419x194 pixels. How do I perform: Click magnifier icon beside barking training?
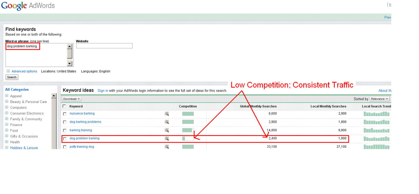click(x=167, y=130)
